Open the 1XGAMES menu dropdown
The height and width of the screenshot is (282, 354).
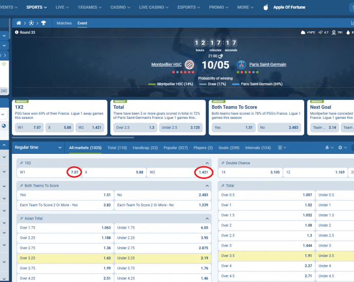[90, 7]
